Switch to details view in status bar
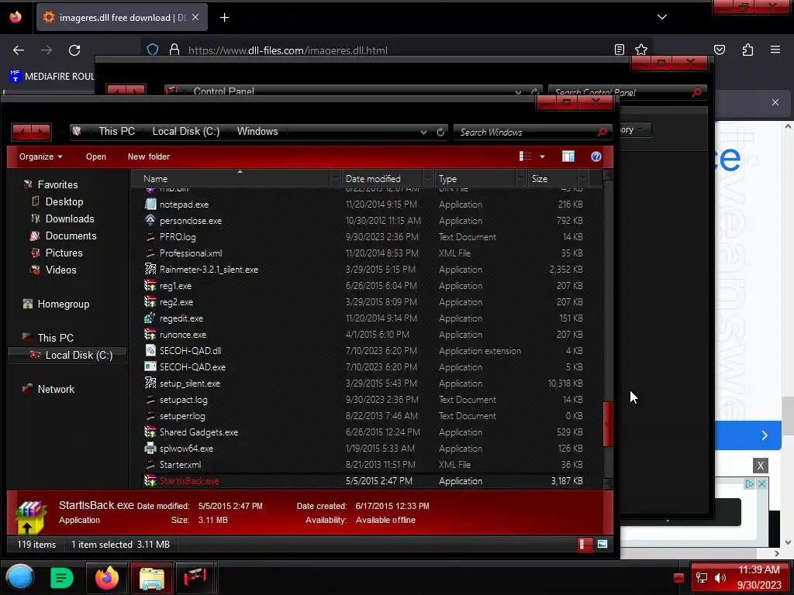Viewport: 794px width, 595px height. point(584,545)
